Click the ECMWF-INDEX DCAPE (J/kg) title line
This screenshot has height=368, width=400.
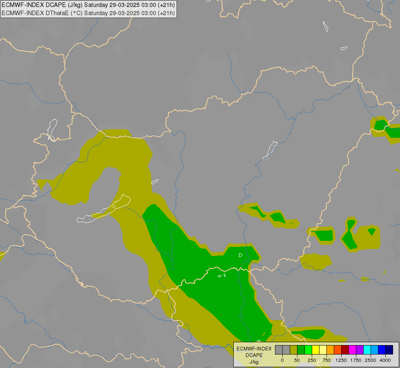(88, 5)
